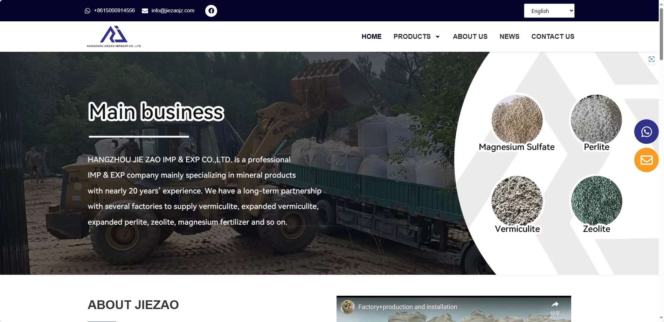Click the page vertical scrollbar

point(661,161)
